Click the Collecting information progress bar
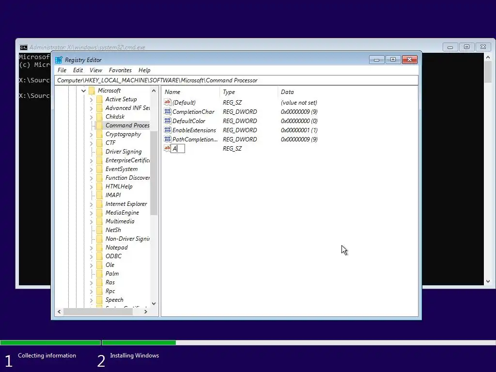Image resolution: width=496 pixels, height=372 pixels. [50, 342]
